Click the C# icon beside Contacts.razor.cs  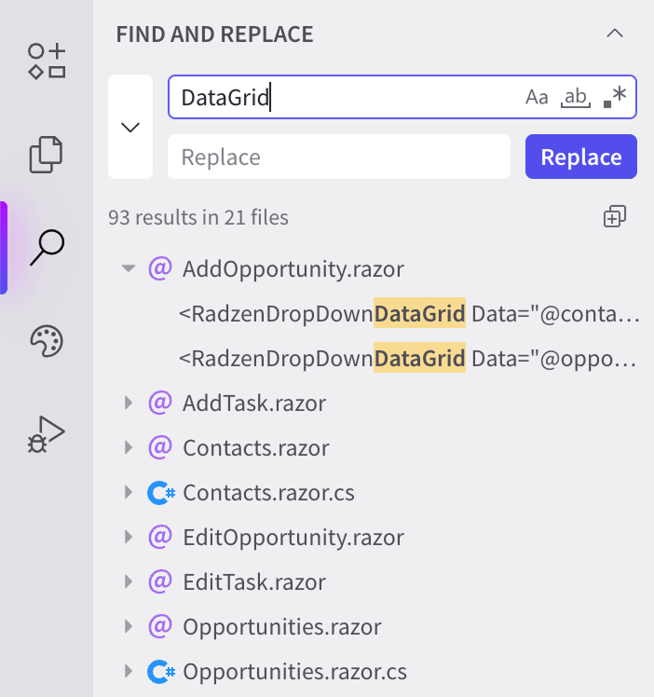click(161, 492)
